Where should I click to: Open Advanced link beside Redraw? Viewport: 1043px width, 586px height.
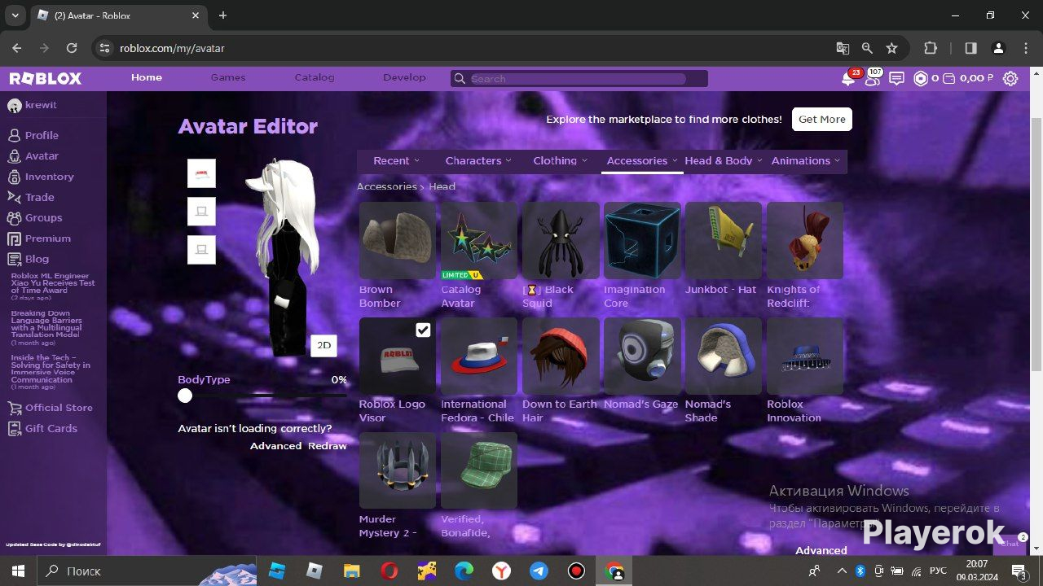(x=275, y=446)
